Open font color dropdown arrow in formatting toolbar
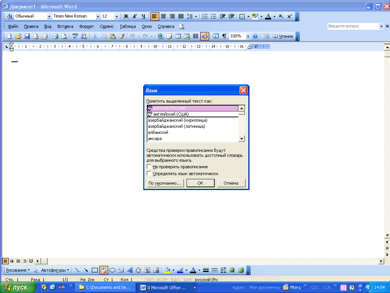The width and height of the screenshot is (390, 293). coord(274,16)
